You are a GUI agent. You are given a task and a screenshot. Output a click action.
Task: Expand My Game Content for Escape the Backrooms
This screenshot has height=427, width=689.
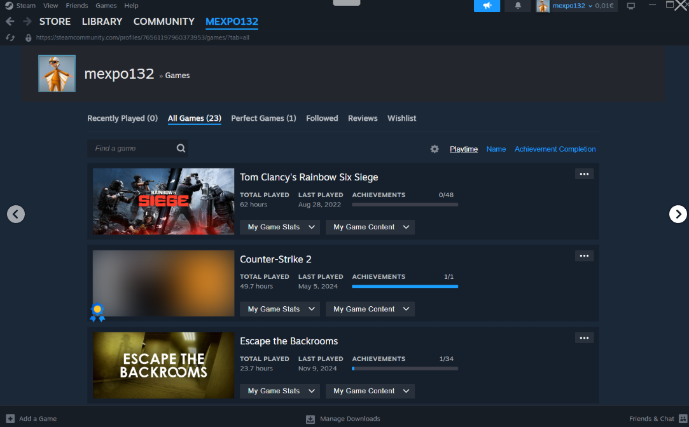click(370, 391)
